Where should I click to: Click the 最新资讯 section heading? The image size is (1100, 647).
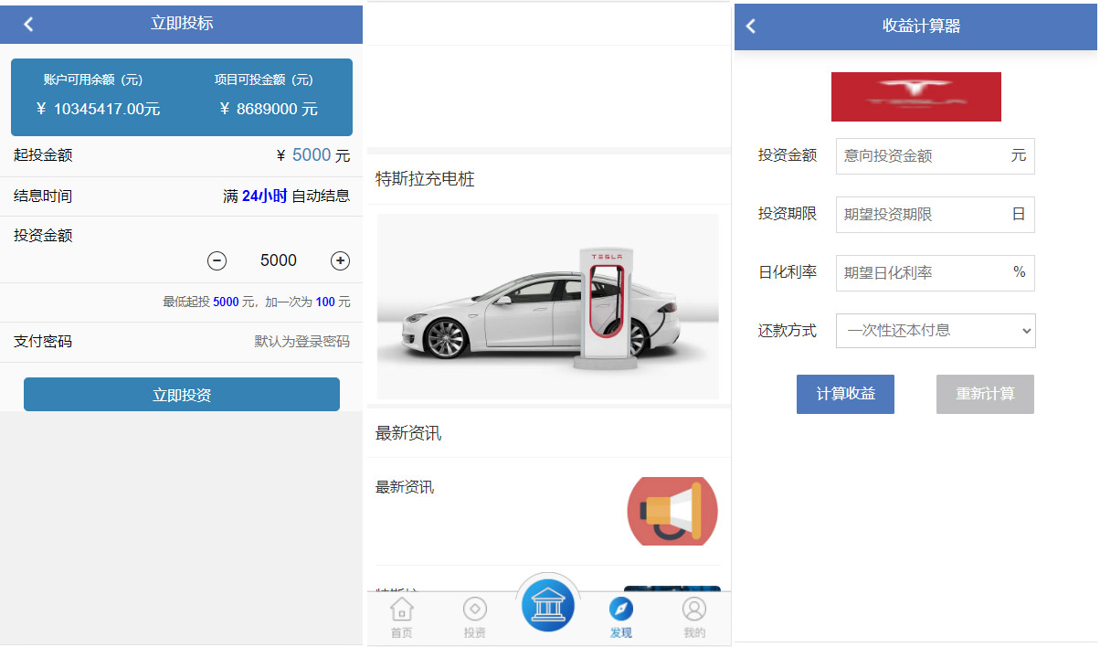408,433
